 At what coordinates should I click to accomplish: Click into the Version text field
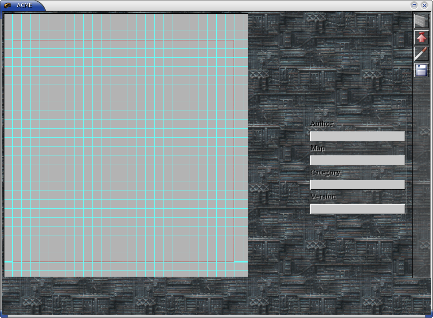(x=357, y=209)
